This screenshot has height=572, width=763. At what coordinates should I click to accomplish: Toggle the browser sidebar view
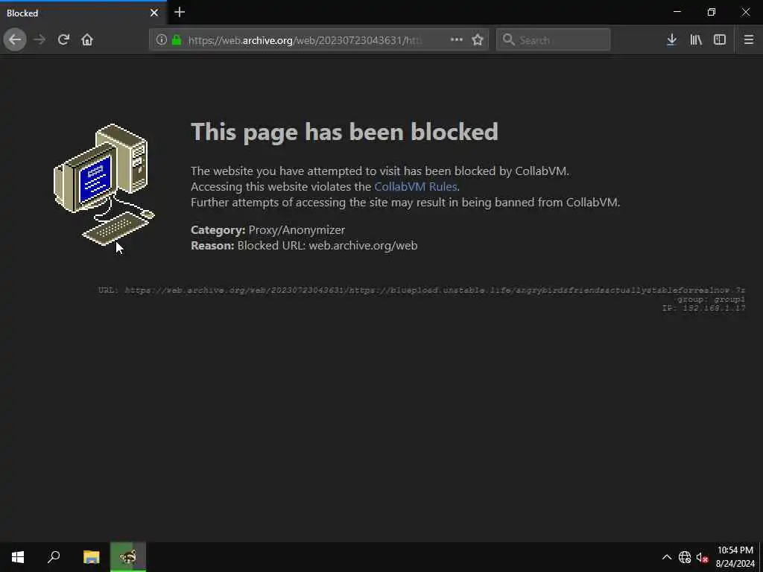click(x=720, y=40)
